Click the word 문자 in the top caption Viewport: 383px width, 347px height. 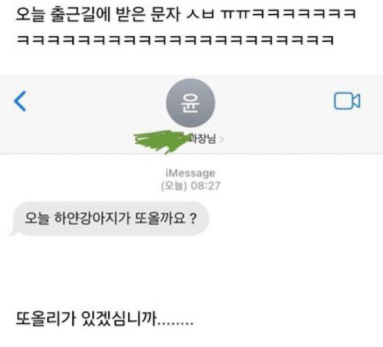click(166, 14)
